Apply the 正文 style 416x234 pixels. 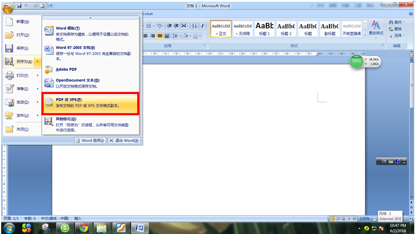(x=221, y=29)
